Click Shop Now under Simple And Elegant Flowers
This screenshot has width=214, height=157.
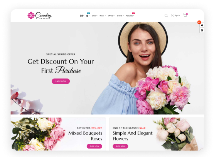[120, 146]
